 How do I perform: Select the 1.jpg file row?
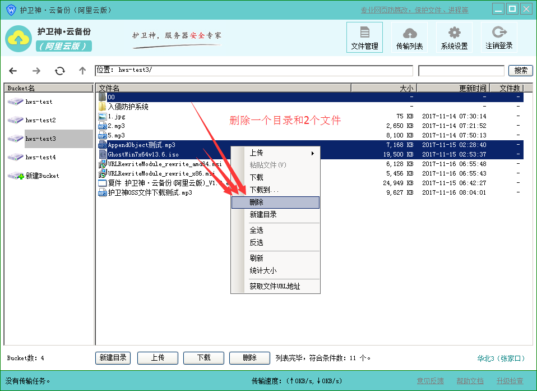tap(117, 116)
